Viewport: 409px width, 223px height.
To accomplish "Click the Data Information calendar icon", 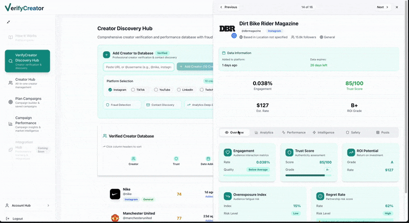I will point(223,53).
